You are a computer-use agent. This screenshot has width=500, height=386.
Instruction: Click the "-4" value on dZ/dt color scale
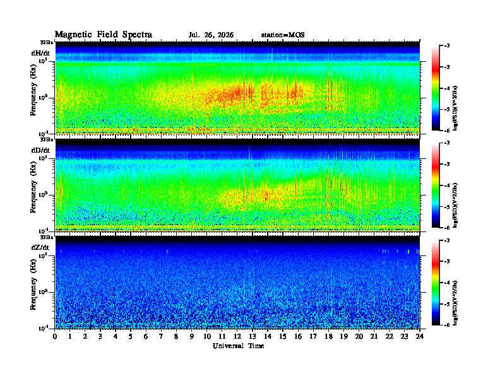[x=447, y=283]
